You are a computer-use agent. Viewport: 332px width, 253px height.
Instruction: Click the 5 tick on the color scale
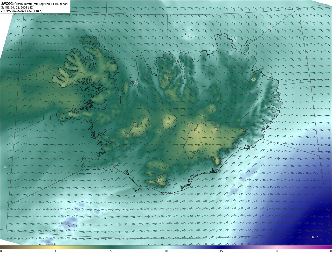(111, 251)
